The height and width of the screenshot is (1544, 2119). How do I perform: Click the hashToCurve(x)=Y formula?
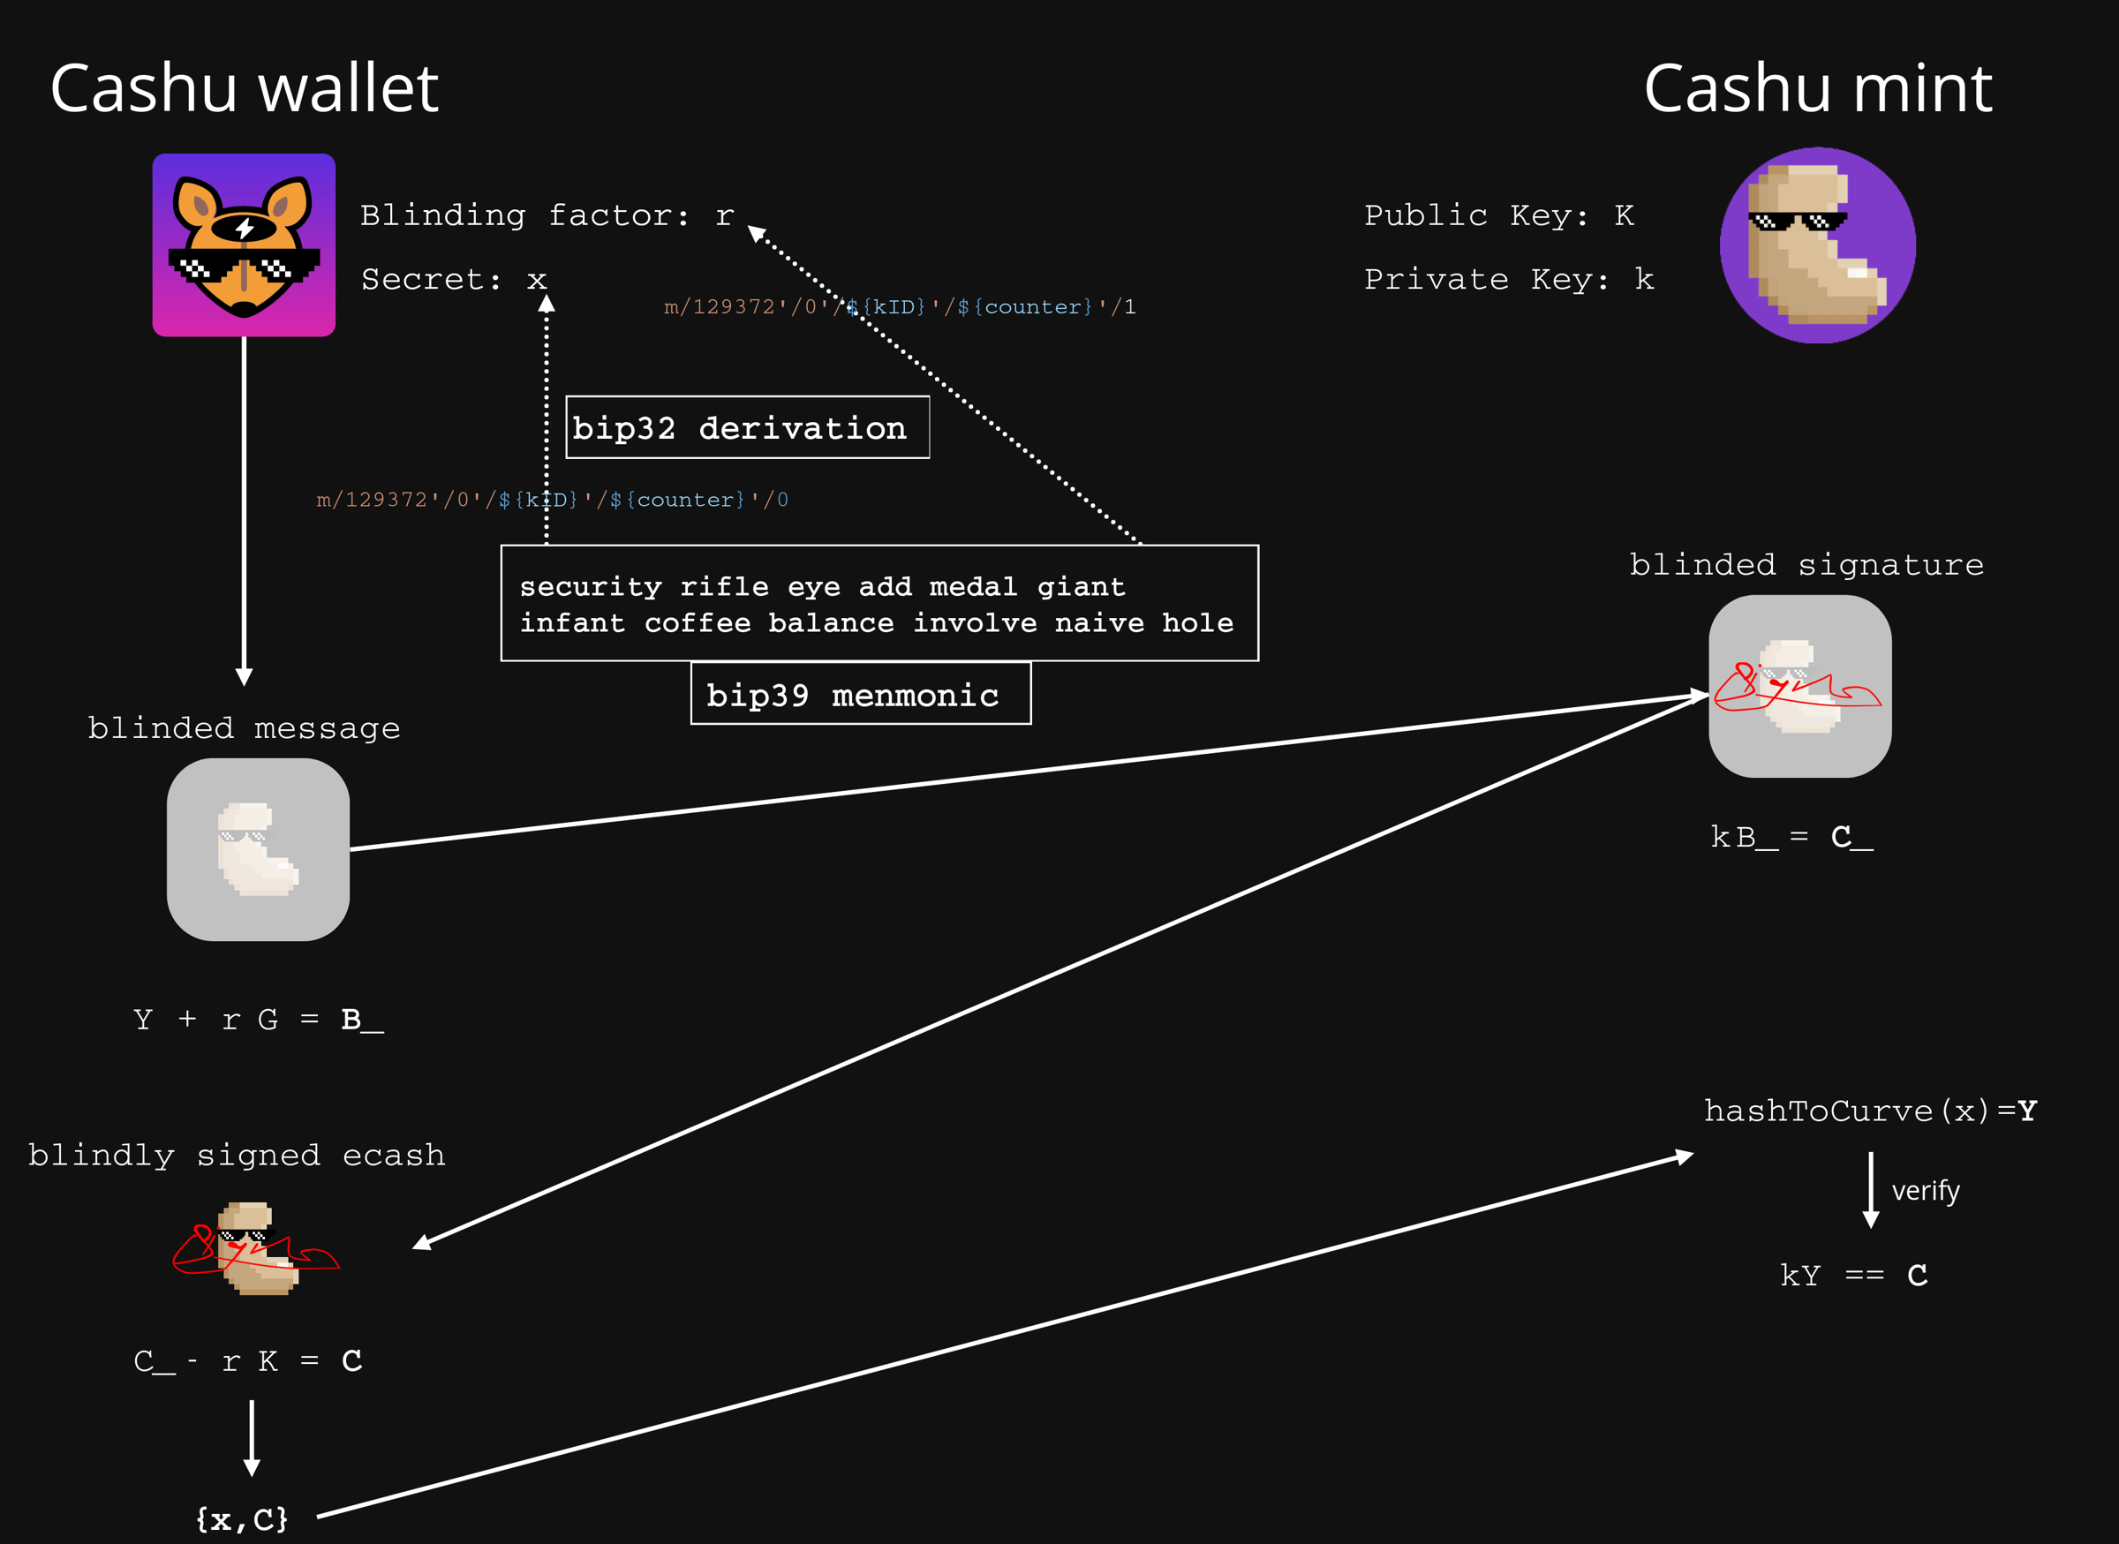[1869, 1111]
